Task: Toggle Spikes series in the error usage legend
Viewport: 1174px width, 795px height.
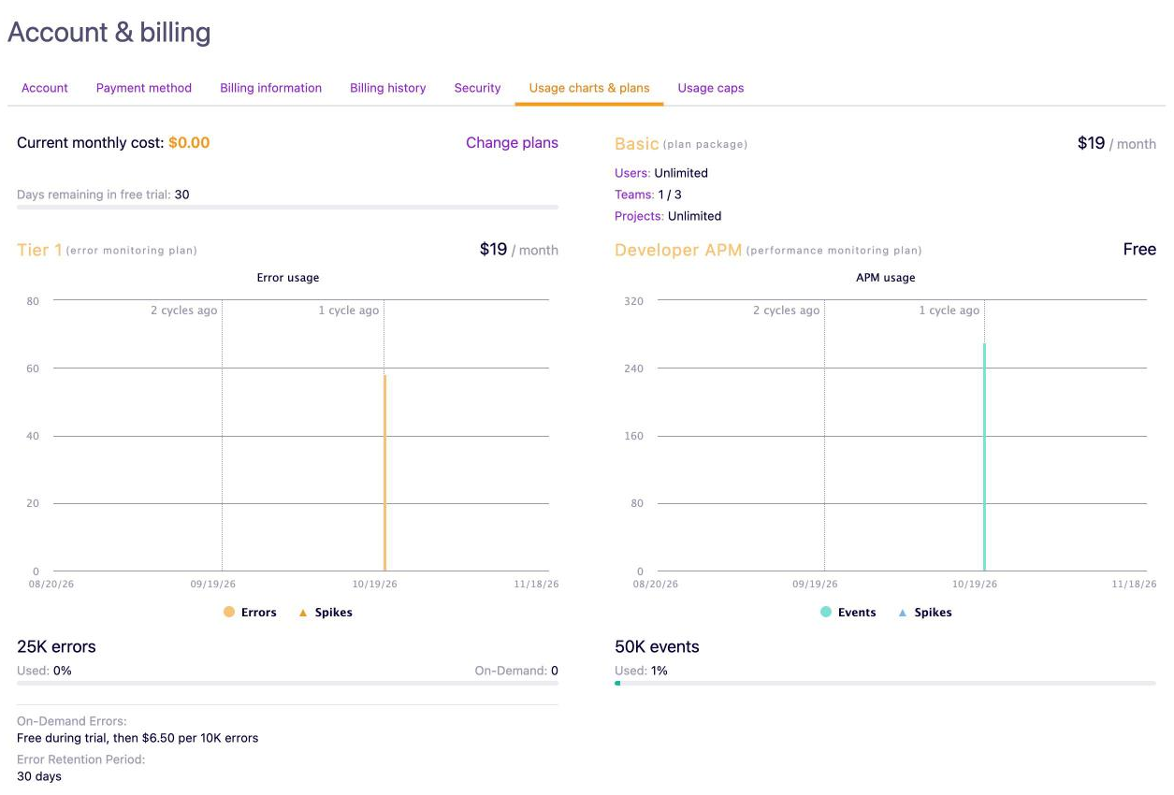Action: coord(325,613)
